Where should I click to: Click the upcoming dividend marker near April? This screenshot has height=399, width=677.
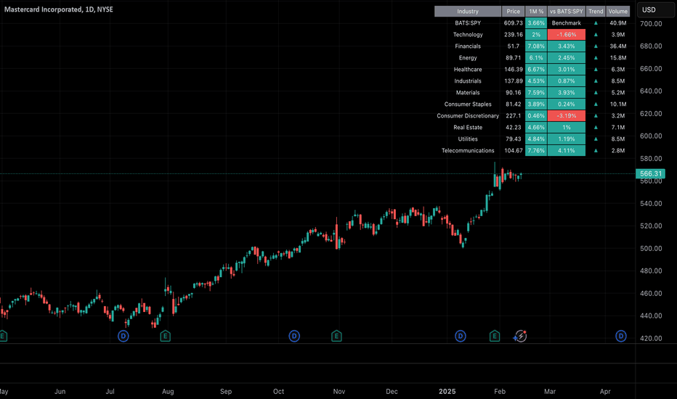621,336
